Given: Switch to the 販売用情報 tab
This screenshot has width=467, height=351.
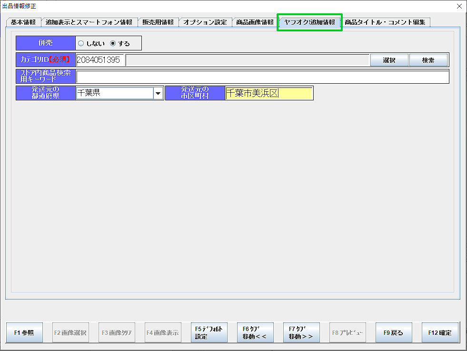Looking at the screenshot, I should pyautogui.click(x=158, y=22).
